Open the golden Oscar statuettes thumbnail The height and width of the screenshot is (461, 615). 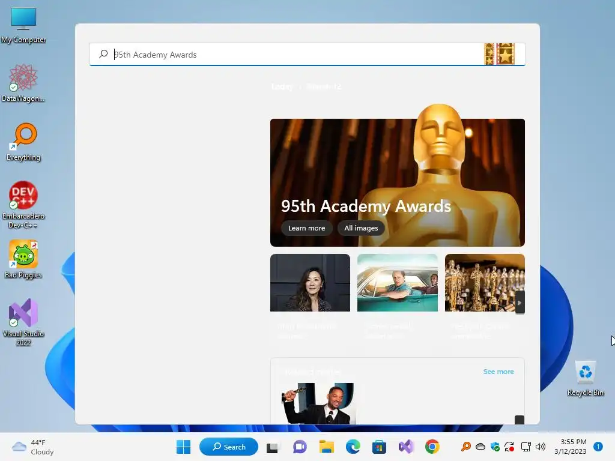point(485,283)
